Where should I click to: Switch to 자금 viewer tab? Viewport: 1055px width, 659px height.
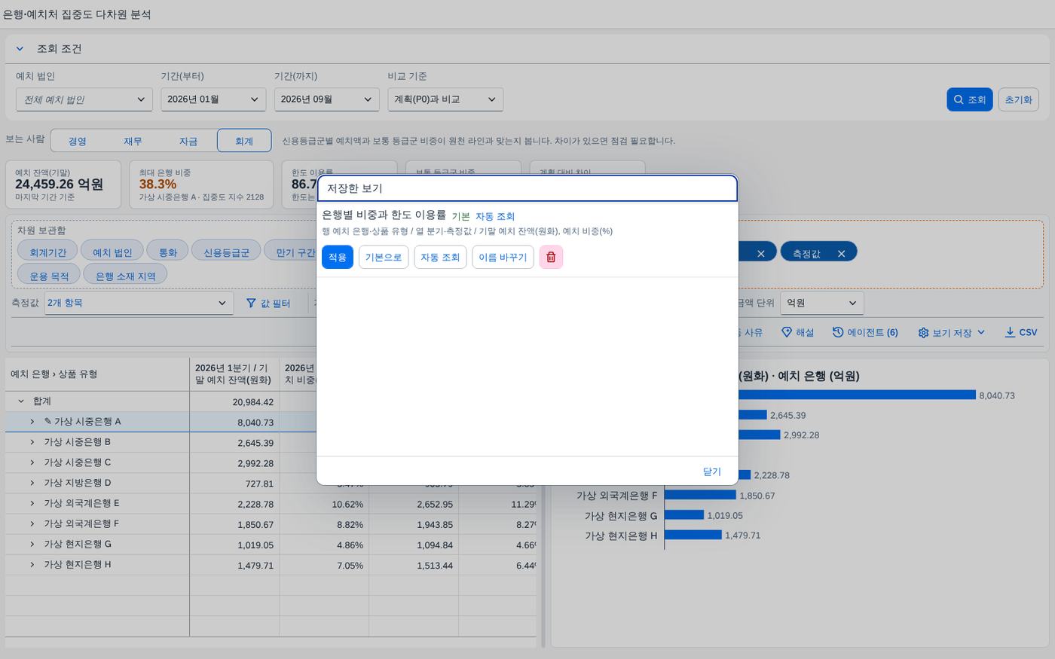pyautogui.click(x=188, y=141)
